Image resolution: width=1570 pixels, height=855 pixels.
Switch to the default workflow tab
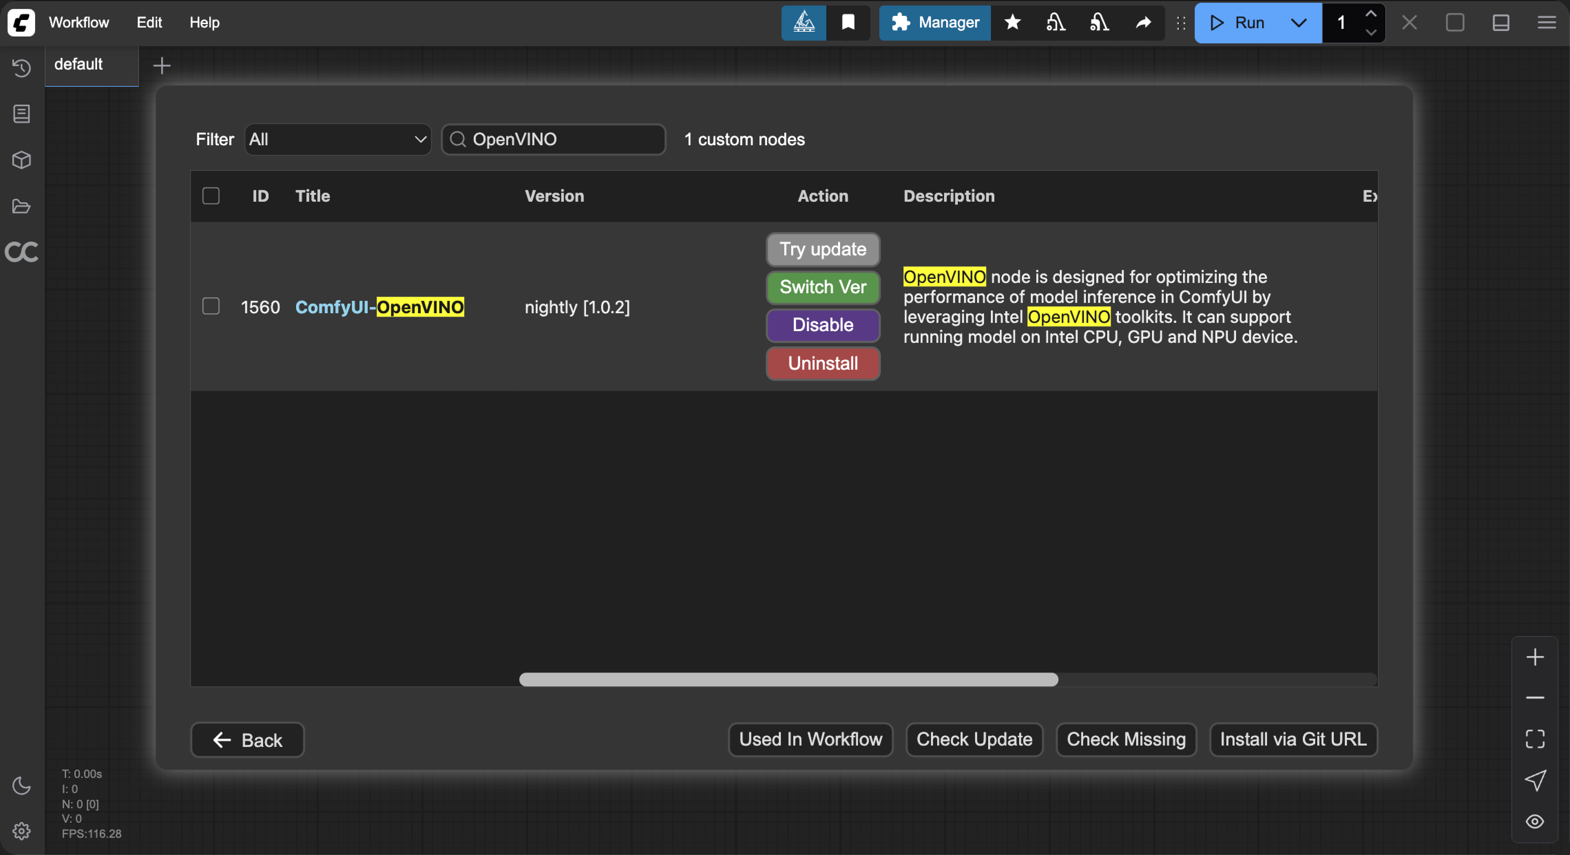(78, 64)
